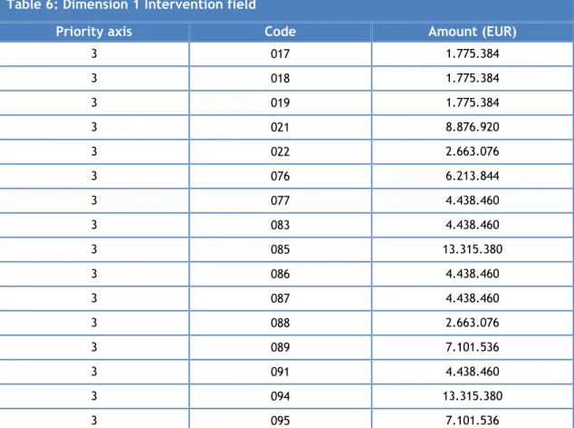Select the Table 6 title text

131,5
